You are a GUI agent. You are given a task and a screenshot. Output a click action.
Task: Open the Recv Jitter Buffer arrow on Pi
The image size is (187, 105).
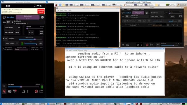click(145, 26)
